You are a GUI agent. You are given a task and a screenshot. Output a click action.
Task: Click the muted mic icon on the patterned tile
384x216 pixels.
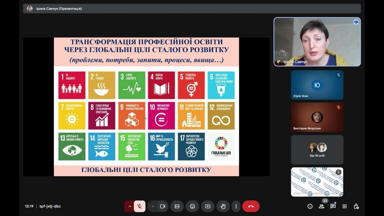pos(338,172)
